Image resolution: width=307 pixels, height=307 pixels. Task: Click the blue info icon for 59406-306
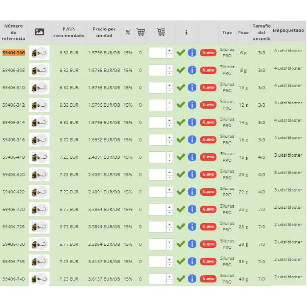pyautogui.click(x=192, y=52)
